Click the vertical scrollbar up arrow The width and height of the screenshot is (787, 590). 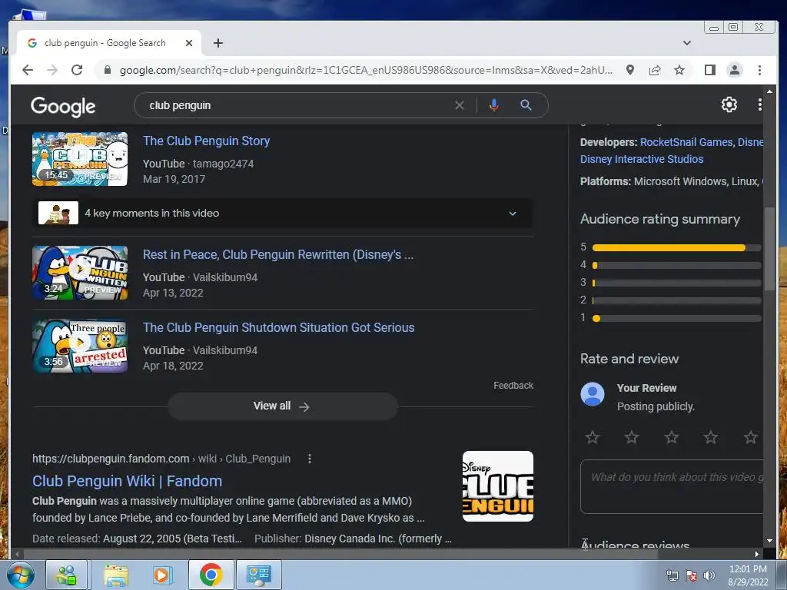click(x=769, y=92)
